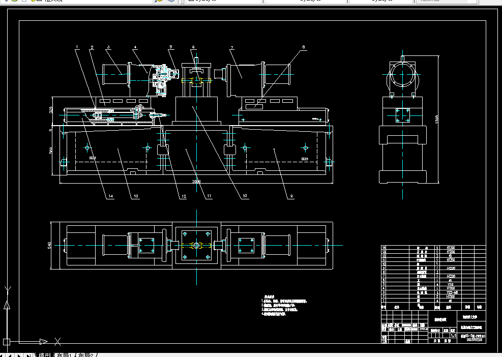Select part balloon number 6
The image size is (502, 357).
193,47
